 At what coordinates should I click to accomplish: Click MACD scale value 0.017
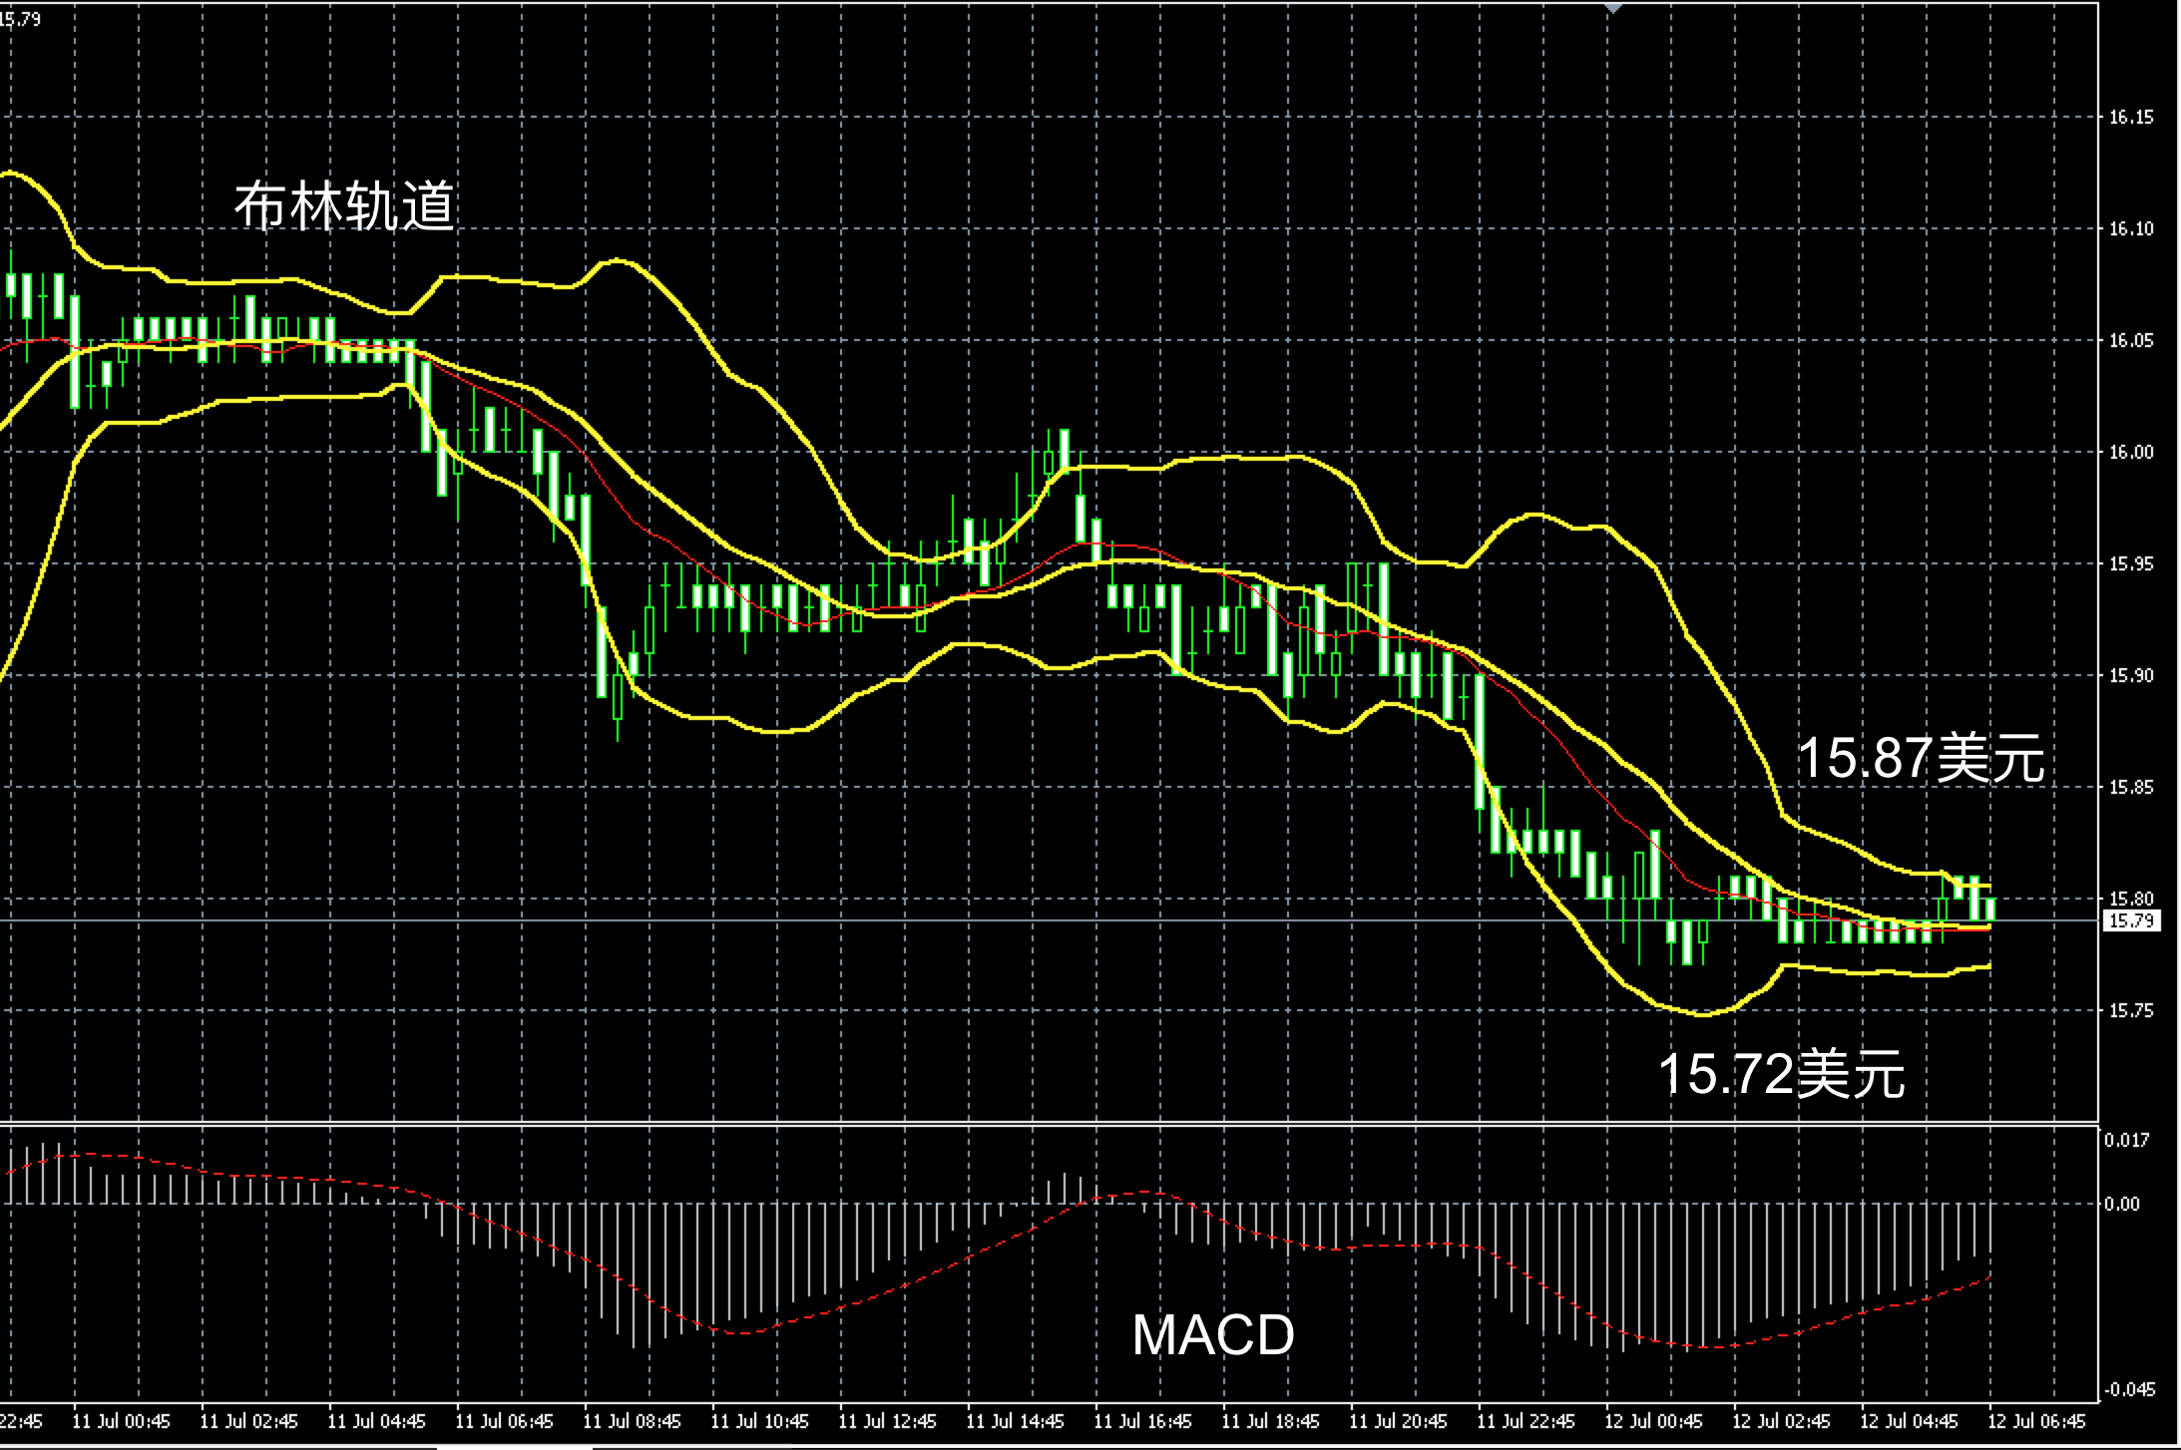[2125, 1140]
